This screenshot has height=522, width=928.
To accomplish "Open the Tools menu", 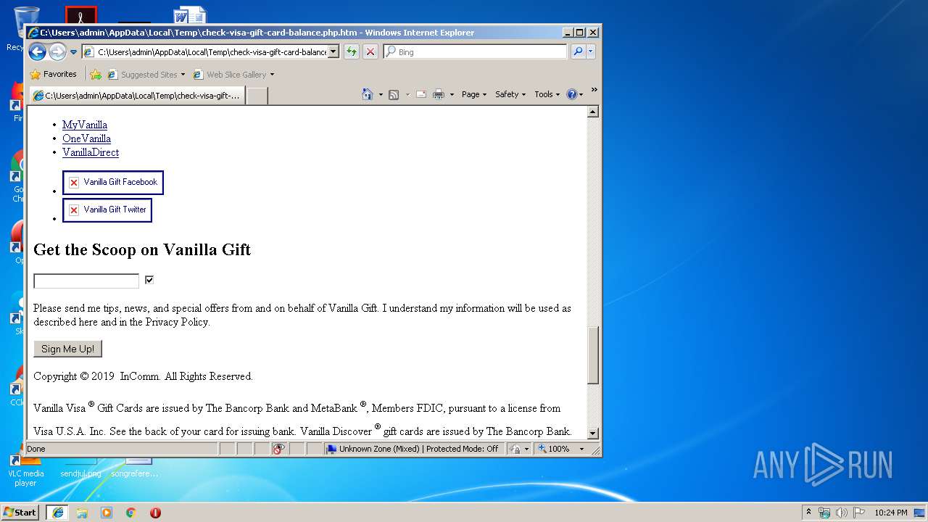I will click(547, 94).
